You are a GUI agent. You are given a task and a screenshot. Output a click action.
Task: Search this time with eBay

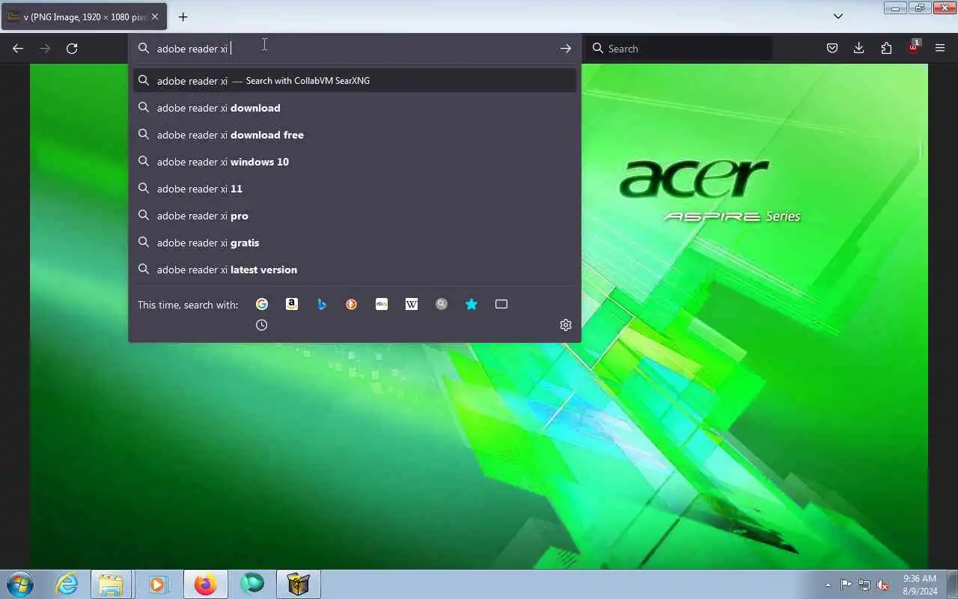coord(382,304)
